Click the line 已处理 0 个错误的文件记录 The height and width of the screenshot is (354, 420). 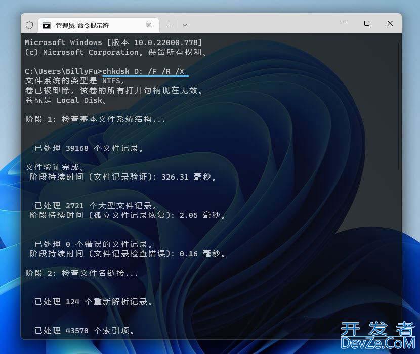(94, 244)
